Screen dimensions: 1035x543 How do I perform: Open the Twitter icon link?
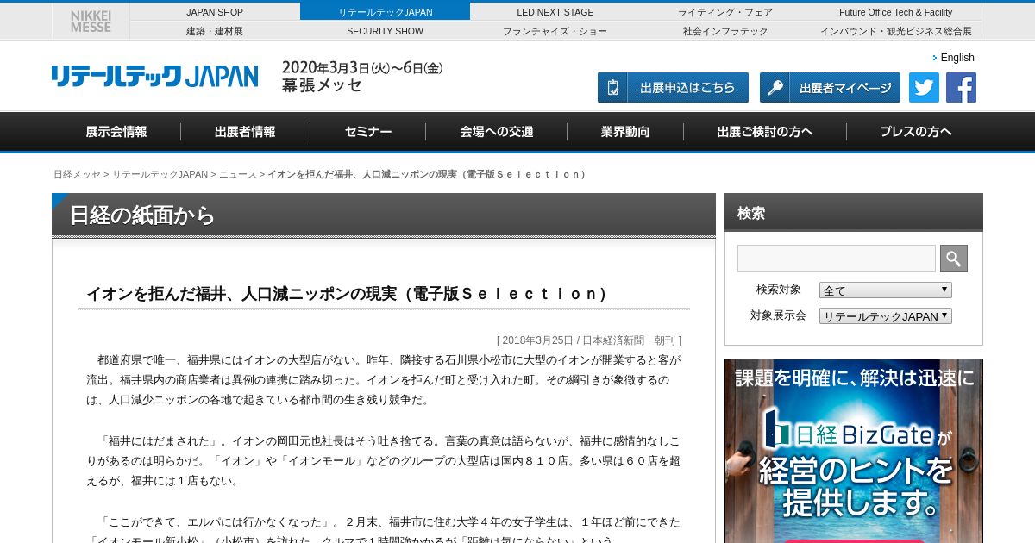pos(924,87)
